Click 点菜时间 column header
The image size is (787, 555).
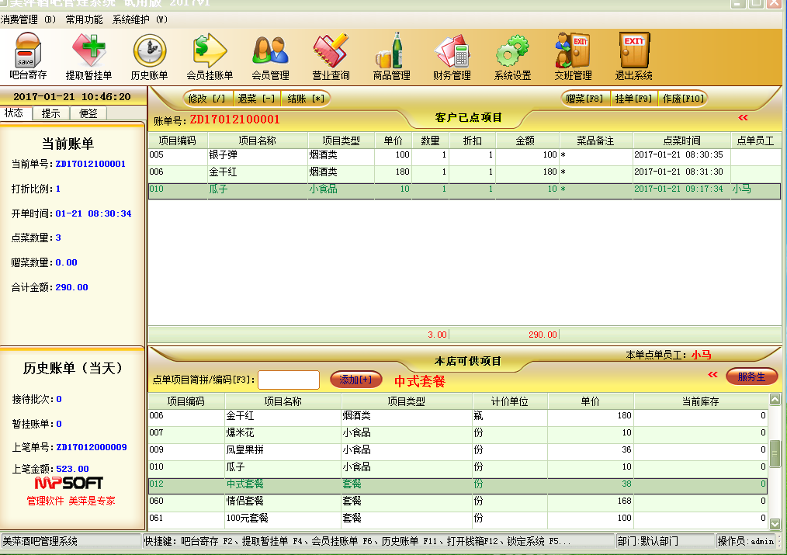click(x=681, y=141)
